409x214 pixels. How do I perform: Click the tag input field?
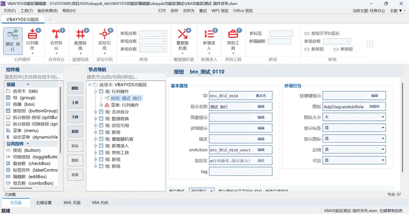[240, 171]
